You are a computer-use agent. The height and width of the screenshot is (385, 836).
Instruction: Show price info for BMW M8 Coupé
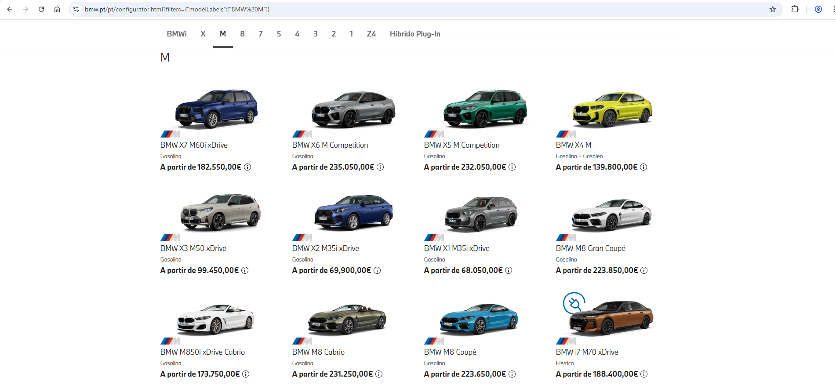[512, 374]
